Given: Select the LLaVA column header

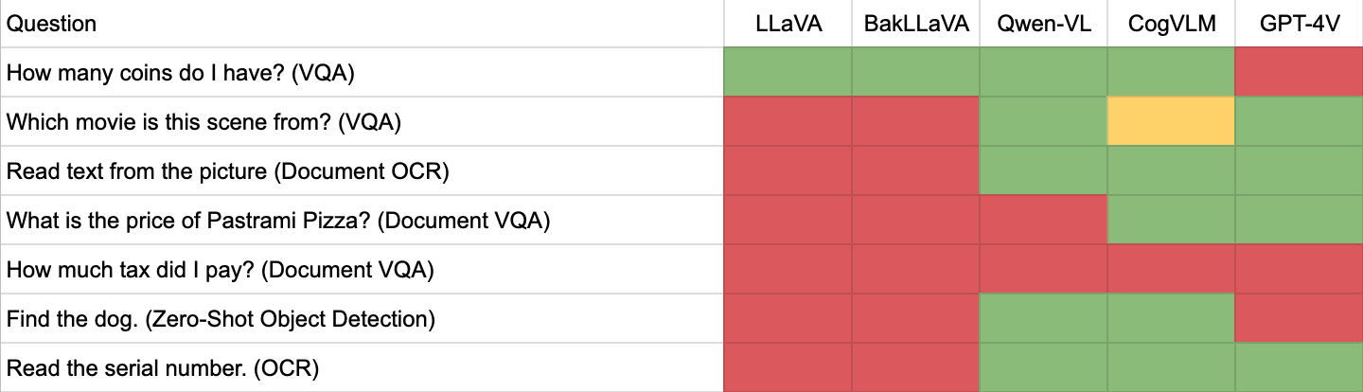Looking at the screenshot, I should pyautogui.click(x=788, y=24).
